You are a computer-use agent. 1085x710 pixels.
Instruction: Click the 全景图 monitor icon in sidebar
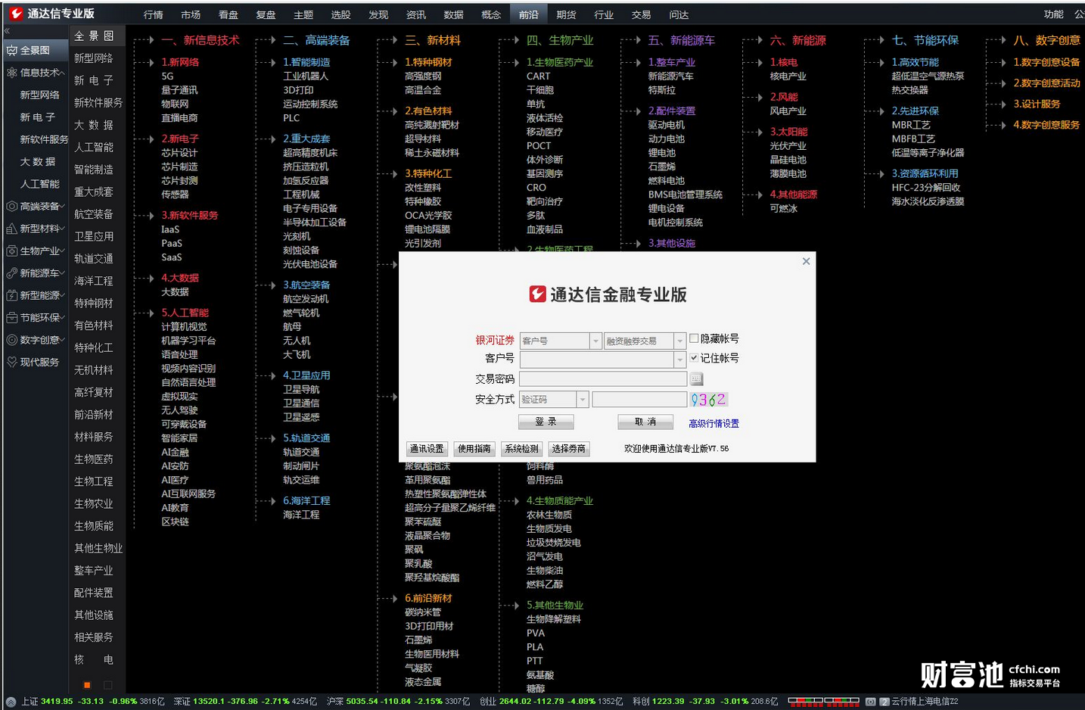[11, 50]
